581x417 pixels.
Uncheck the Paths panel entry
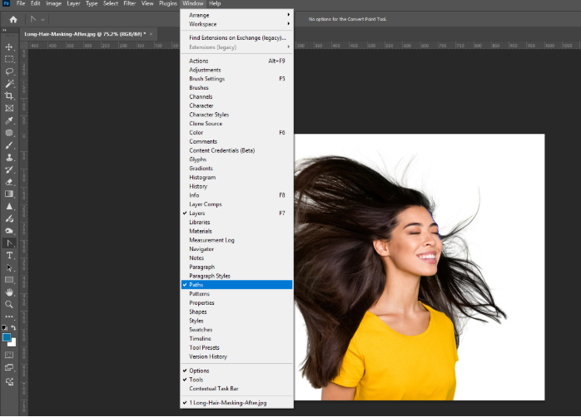point(236,285)
